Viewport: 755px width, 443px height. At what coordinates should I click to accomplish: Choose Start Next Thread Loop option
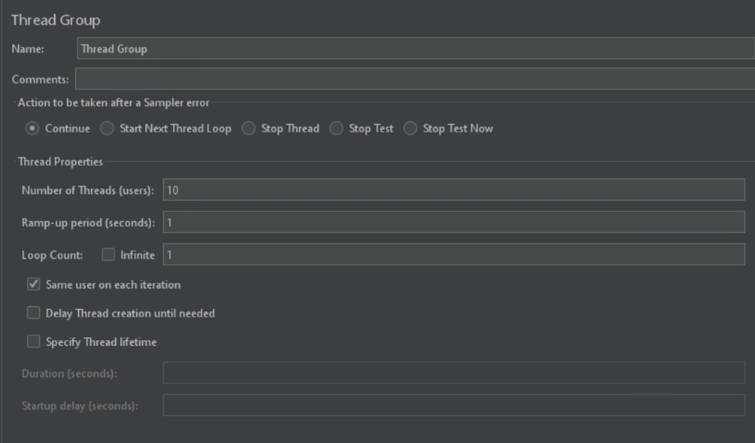click(108, 129)
